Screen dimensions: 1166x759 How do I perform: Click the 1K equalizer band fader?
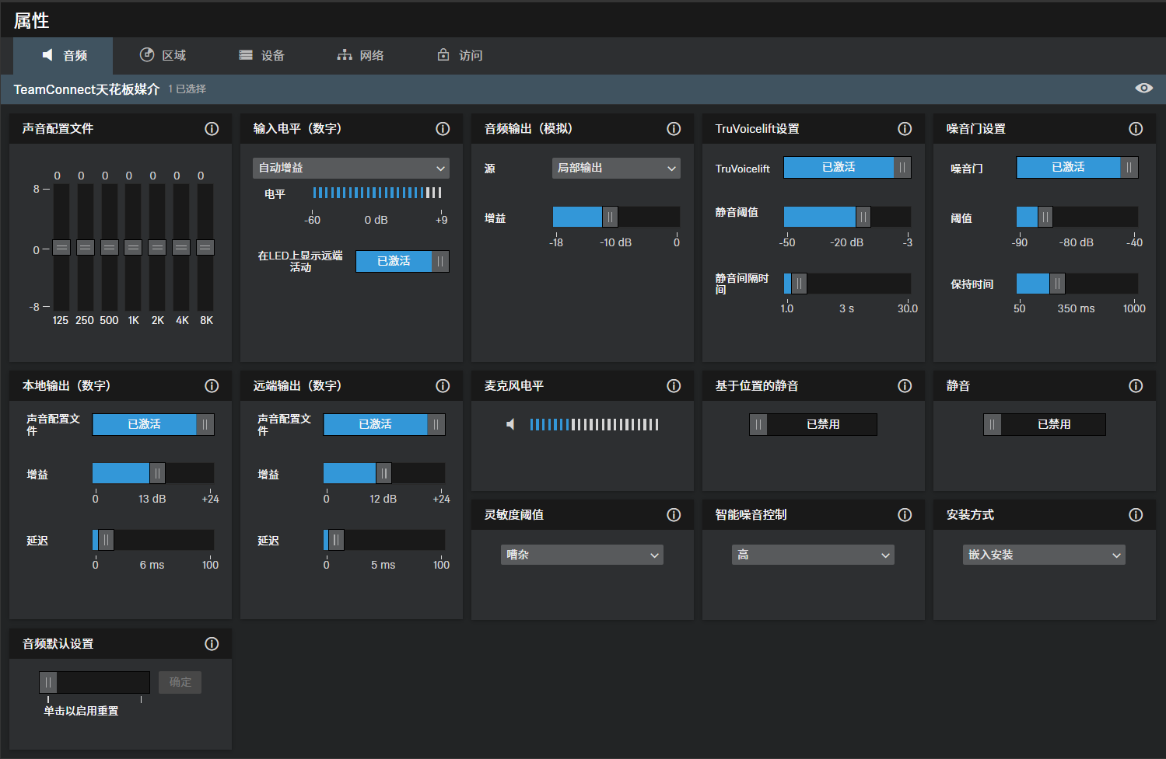coord(133,248)
